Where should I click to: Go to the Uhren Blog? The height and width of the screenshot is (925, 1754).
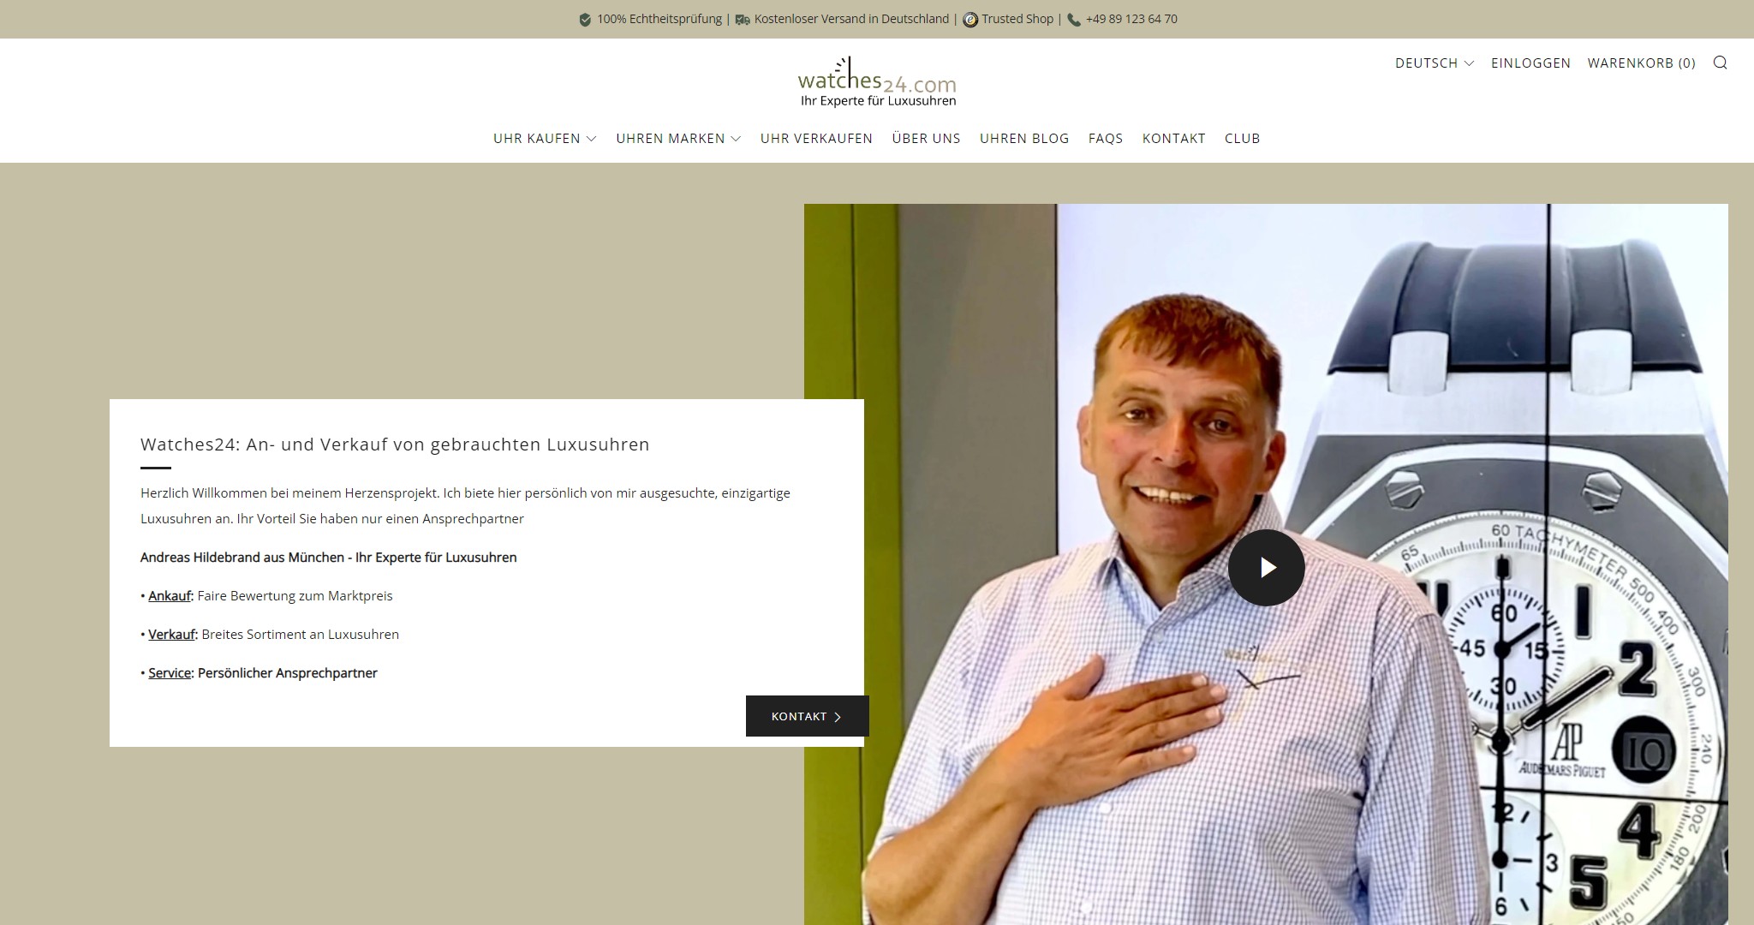coord(1024,138)
